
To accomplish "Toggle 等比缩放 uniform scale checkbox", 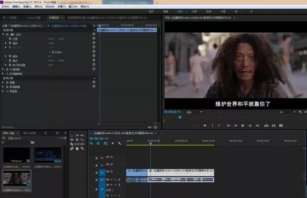I will click(x=49, y=52).
